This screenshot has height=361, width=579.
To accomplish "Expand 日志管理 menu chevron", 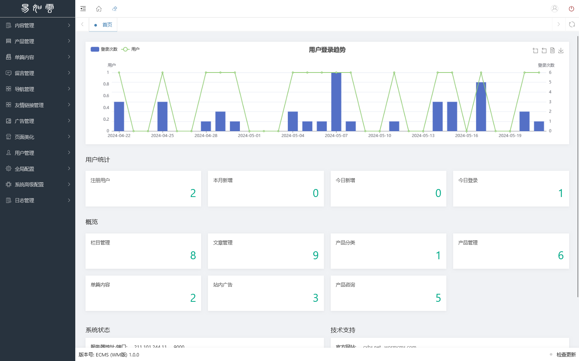I will pyautogui.click(x=69, y=200).
